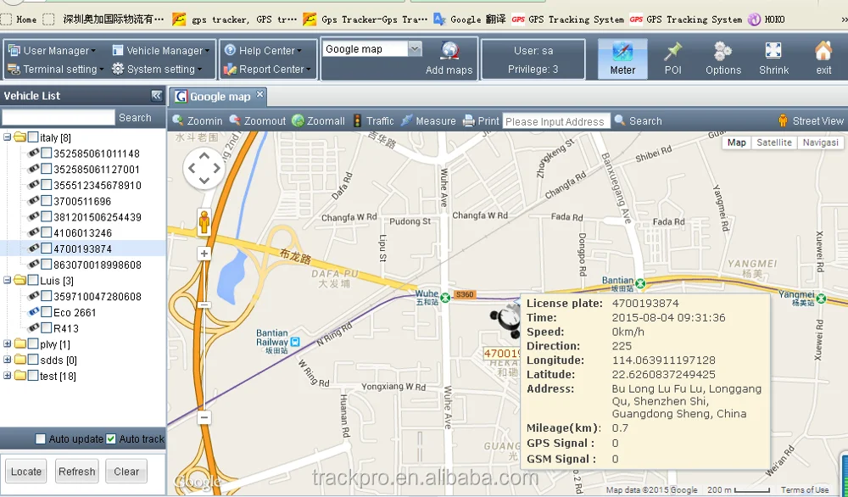The height and width of the screenshot is (497, 848).
Task: Click the Locate button
Action: [x=25, y=471]
